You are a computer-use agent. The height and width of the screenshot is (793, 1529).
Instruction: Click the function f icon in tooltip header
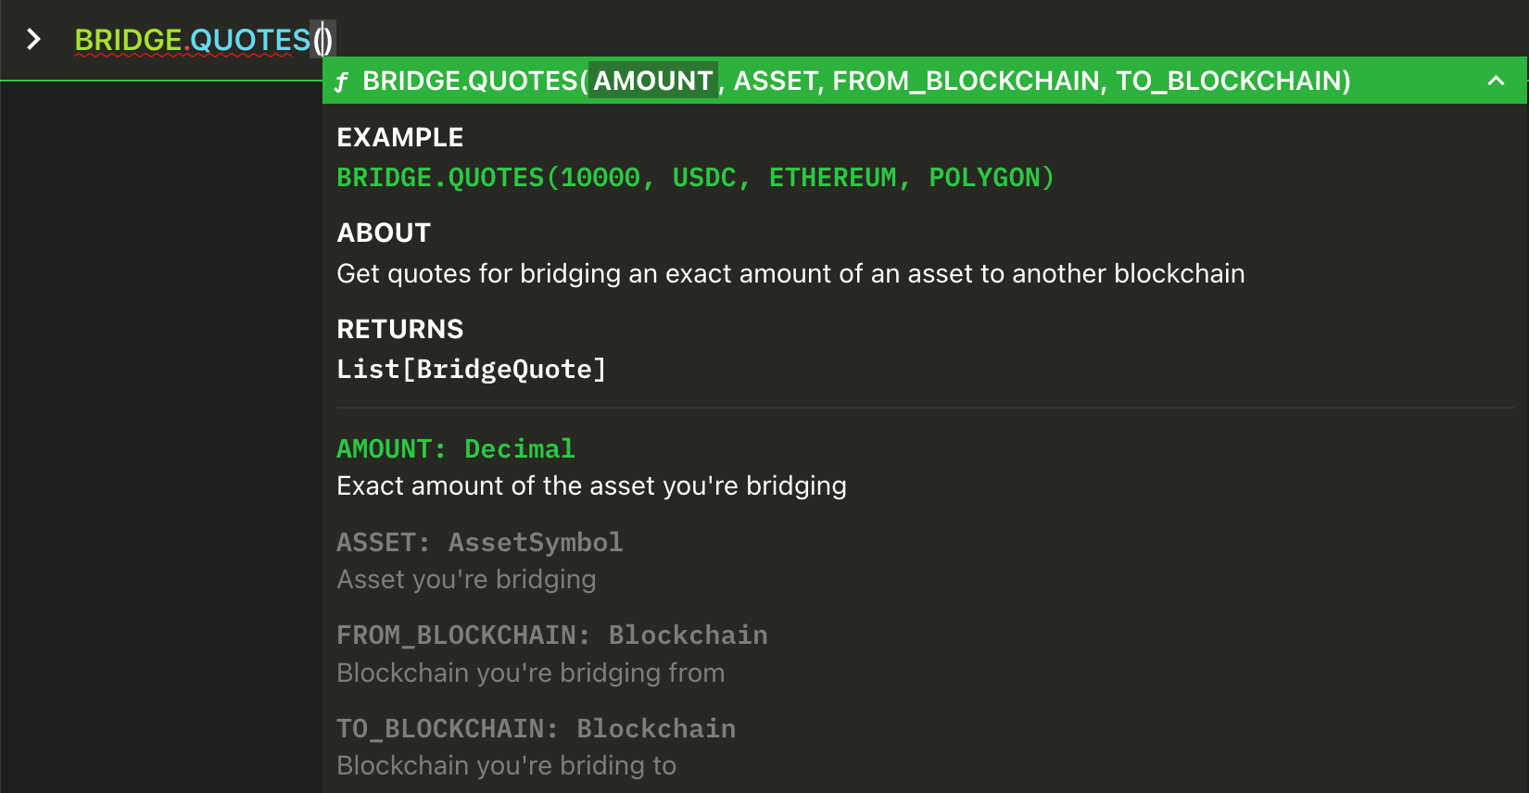coord(341,82)
